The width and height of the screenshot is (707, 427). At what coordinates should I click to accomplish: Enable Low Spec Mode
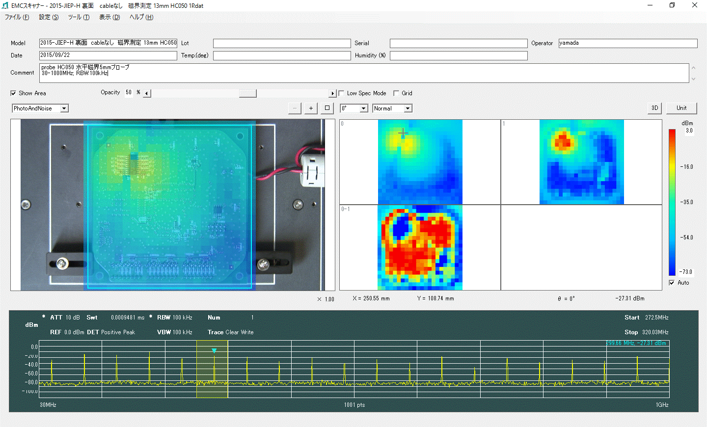[341, 93]
